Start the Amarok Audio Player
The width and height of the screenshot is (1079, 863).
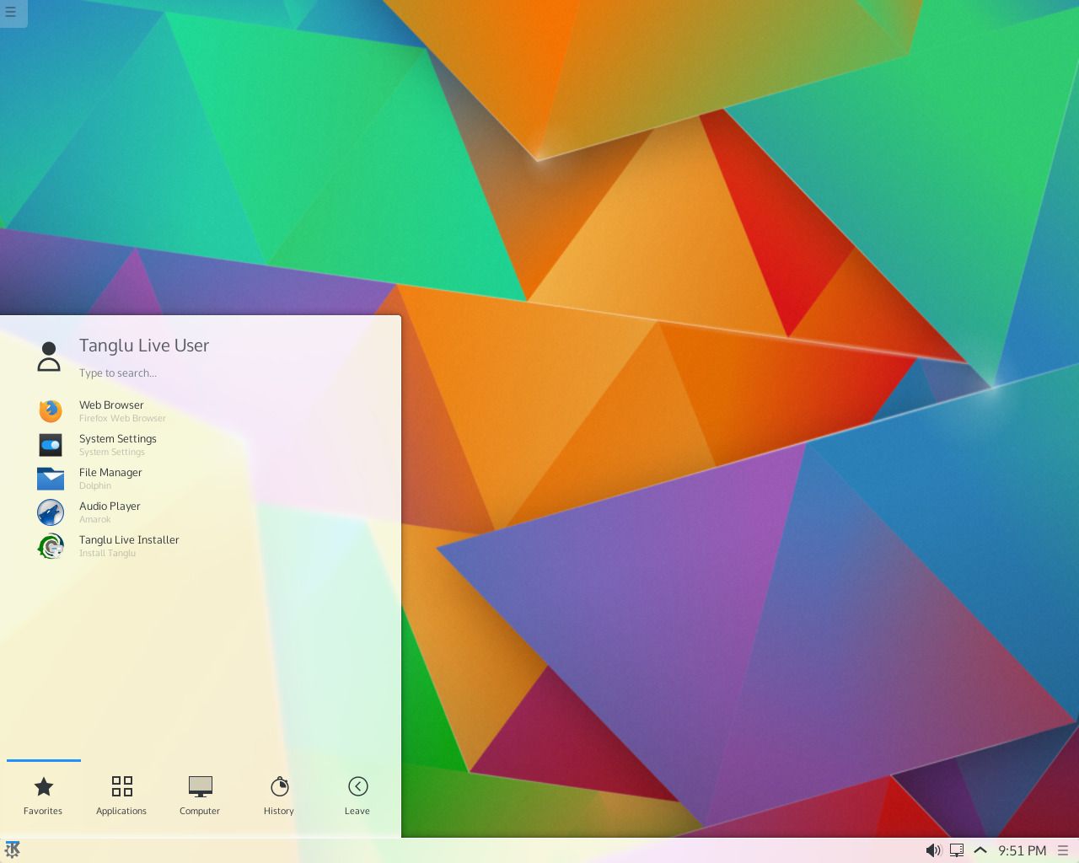click(110, 512)
